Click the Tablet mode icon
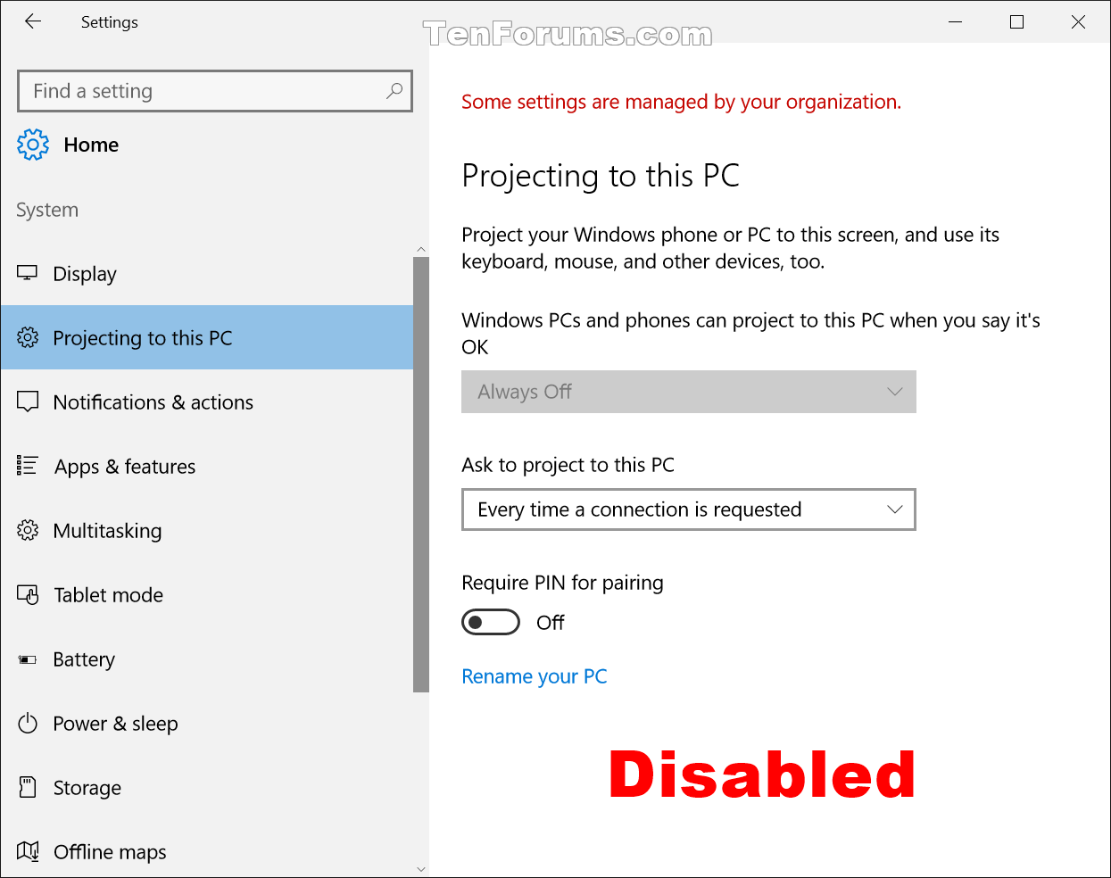This screenshot has width=1111, height=878. (x=28, y=594)
